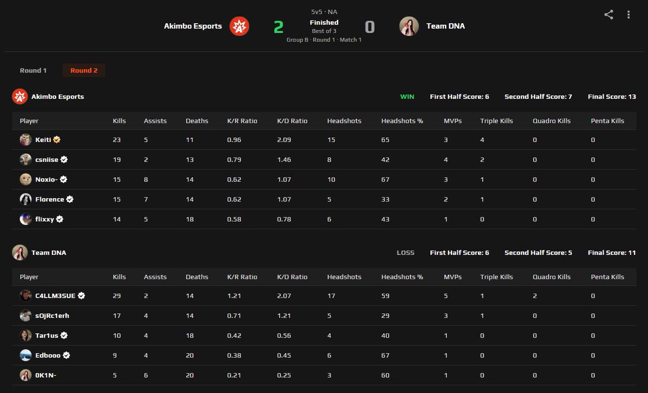Click 0K1N-'s player avatar
The width and height of the screenshot is (648, 393).
pos(25,375)
